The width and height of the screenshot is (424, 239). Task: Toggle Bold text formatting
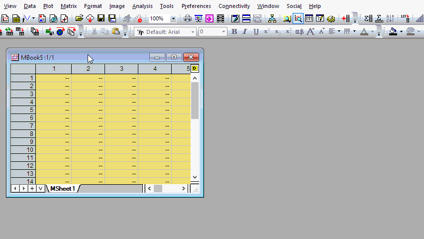click(234, 32)
